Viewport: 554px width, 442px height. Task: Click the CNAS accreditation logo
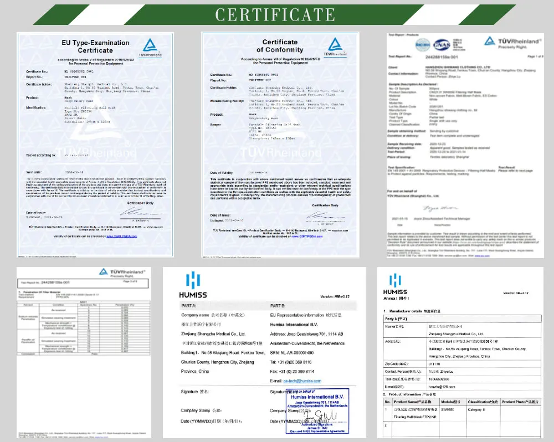[x=442, y=45]
